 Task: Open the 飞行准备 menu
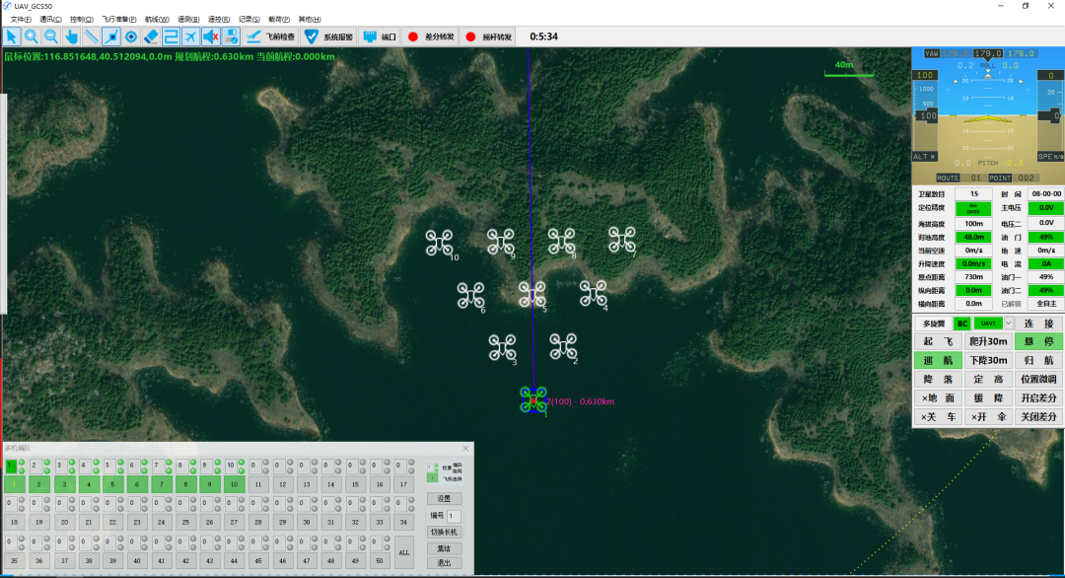point(118,19)
